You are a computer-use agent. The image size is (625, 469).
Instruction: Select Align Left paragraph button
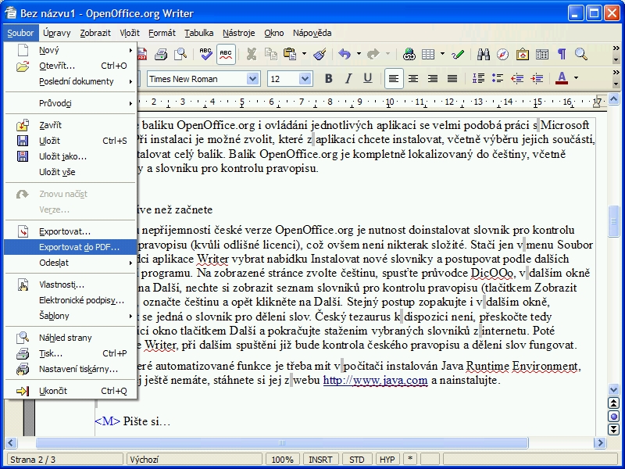tap(394, 78)
